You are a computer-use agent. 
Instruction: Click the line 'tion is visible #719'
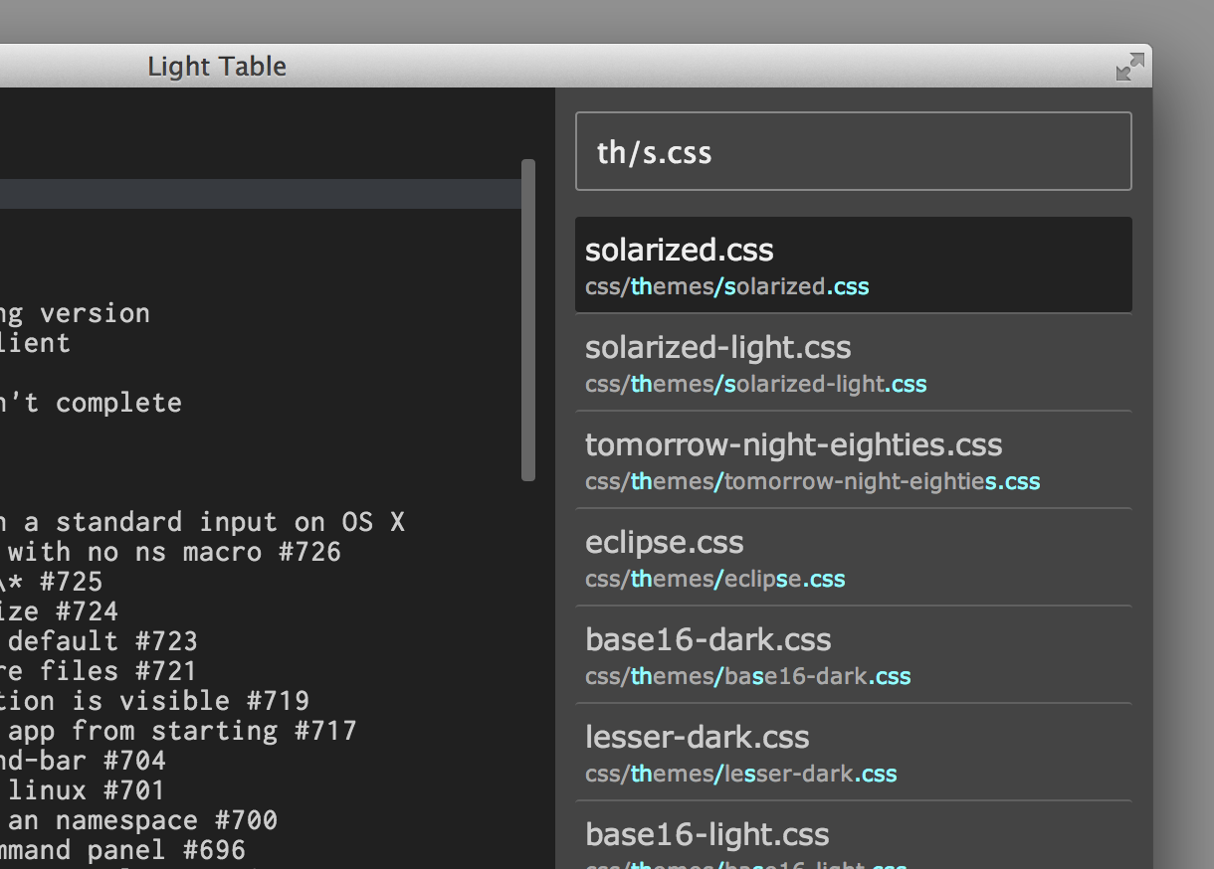154,701
